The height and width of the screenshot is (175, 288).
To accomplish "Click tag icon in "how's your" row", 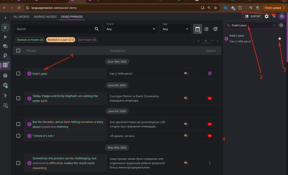I will tap(186, 74).
